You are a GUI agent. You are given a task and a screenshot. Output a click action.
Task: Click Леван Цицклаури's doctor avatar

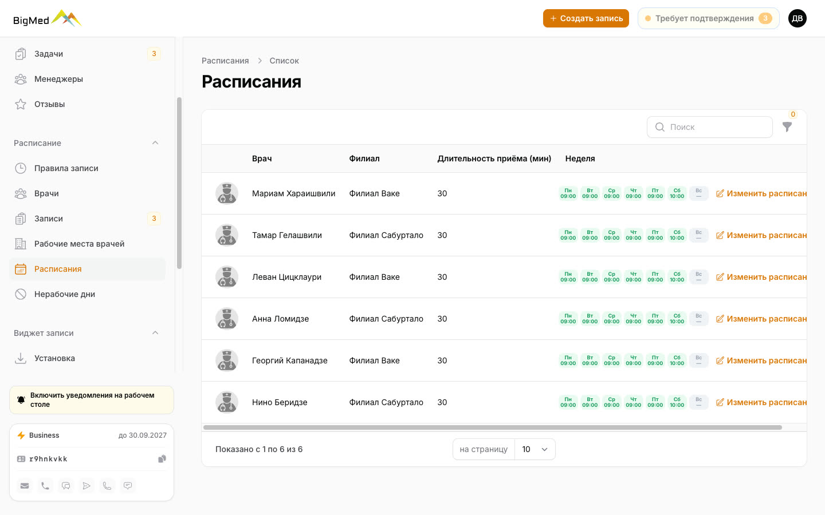227,277
